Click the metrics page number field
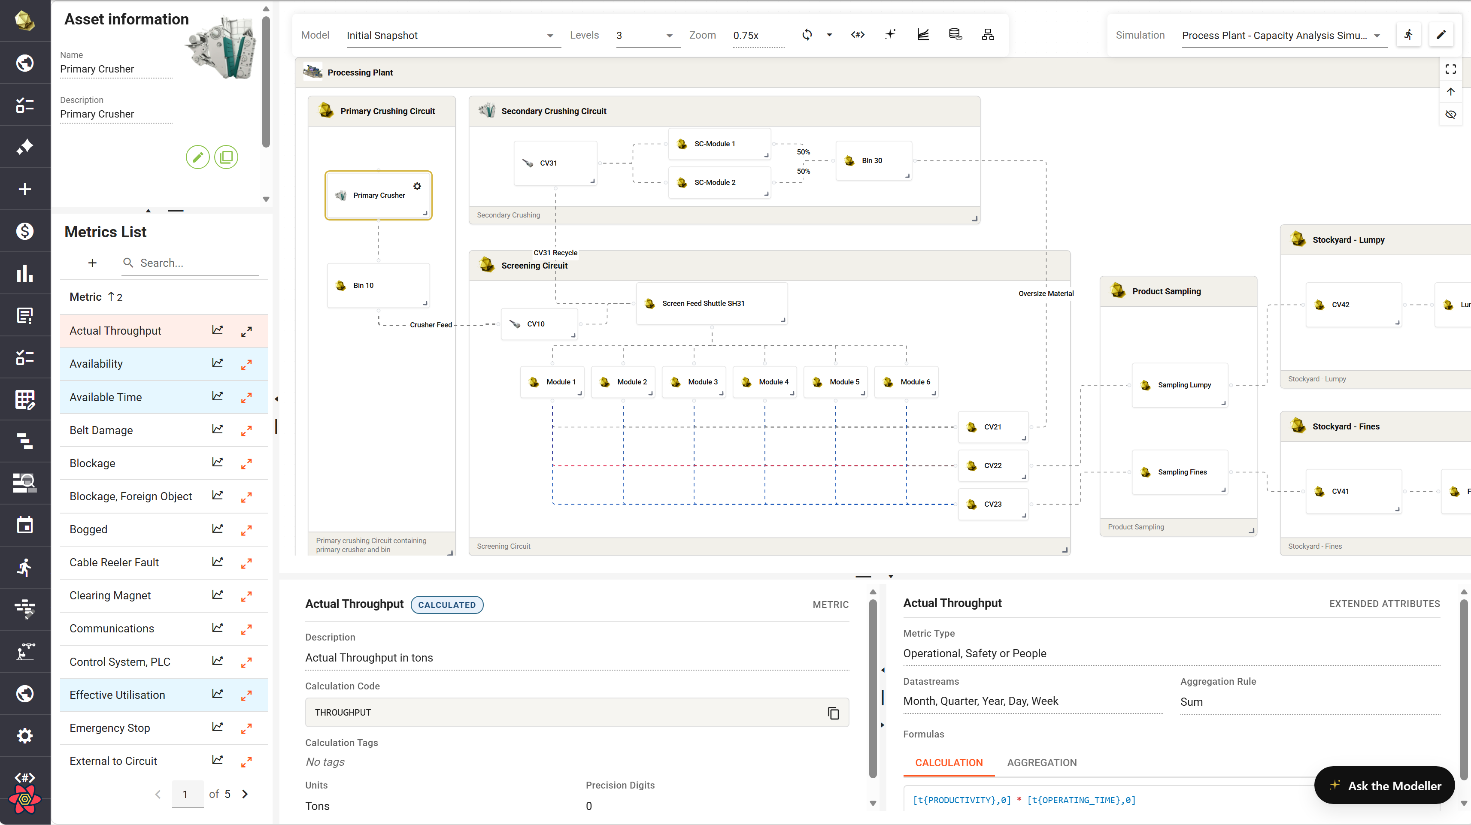1471x825 pixels. [188, 794]
